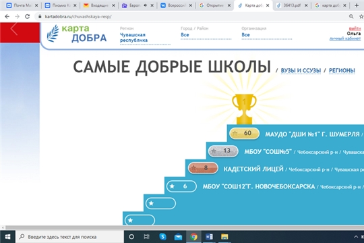Open the личный кабинет link
Image resolution: width=364 pixels, height=243 pixels.
coord(345,38)
